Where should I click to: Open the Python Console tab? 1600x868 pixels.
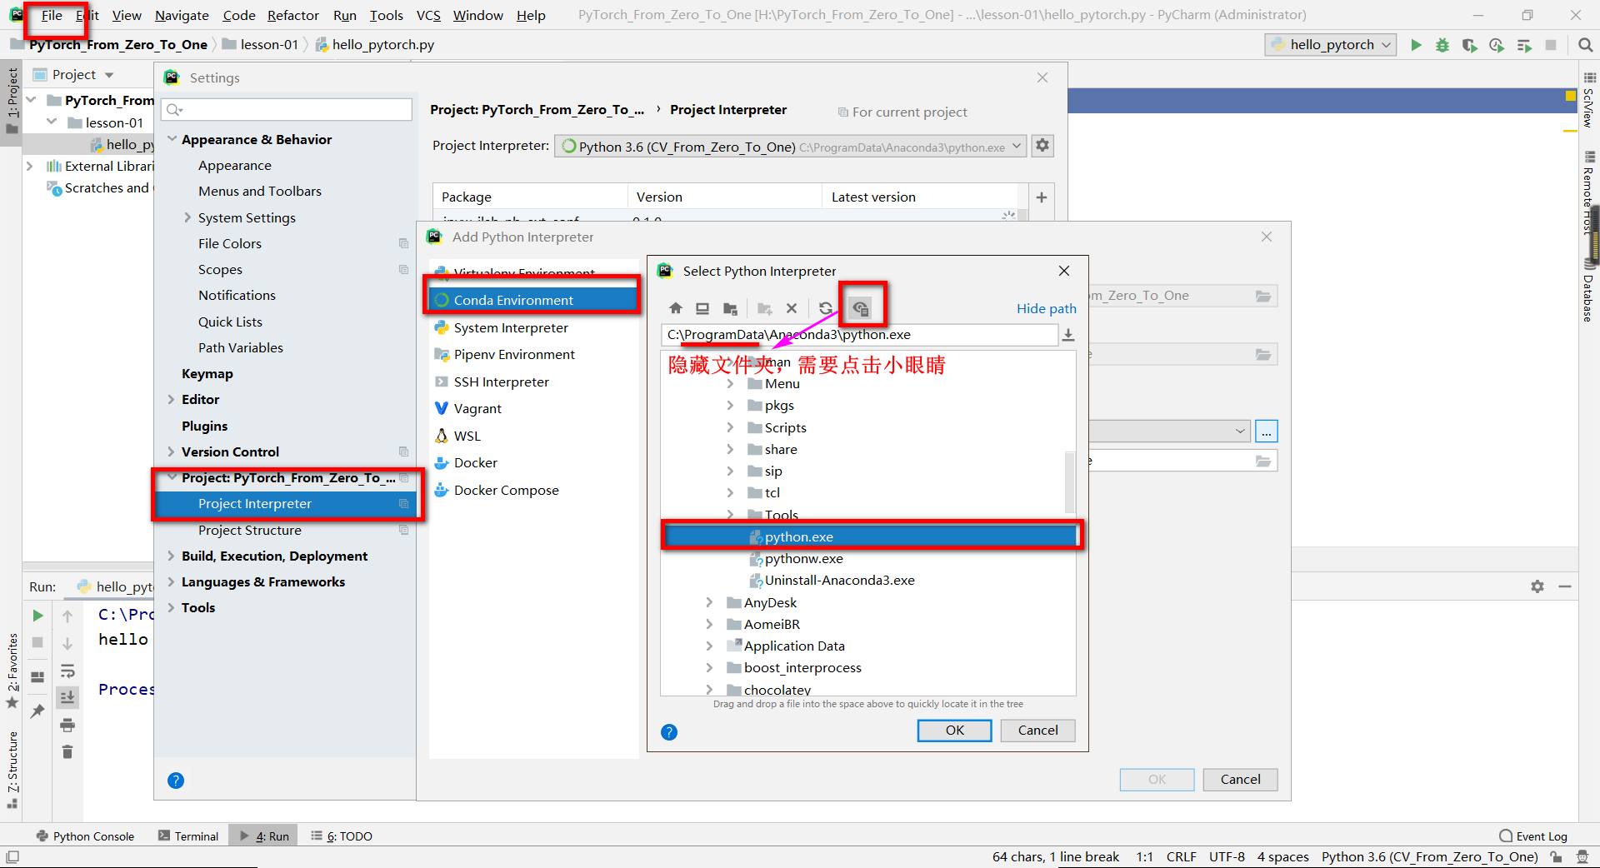(85, 836)
